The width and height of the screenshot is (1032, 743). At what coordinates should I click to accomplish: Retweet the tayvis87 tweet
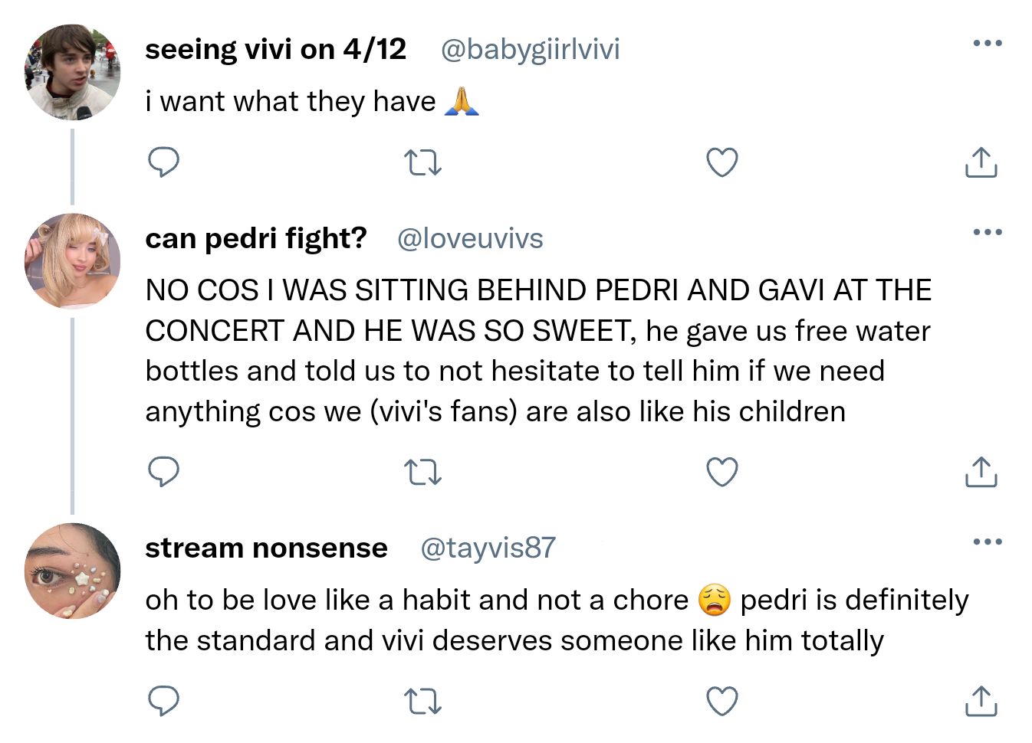422,700
